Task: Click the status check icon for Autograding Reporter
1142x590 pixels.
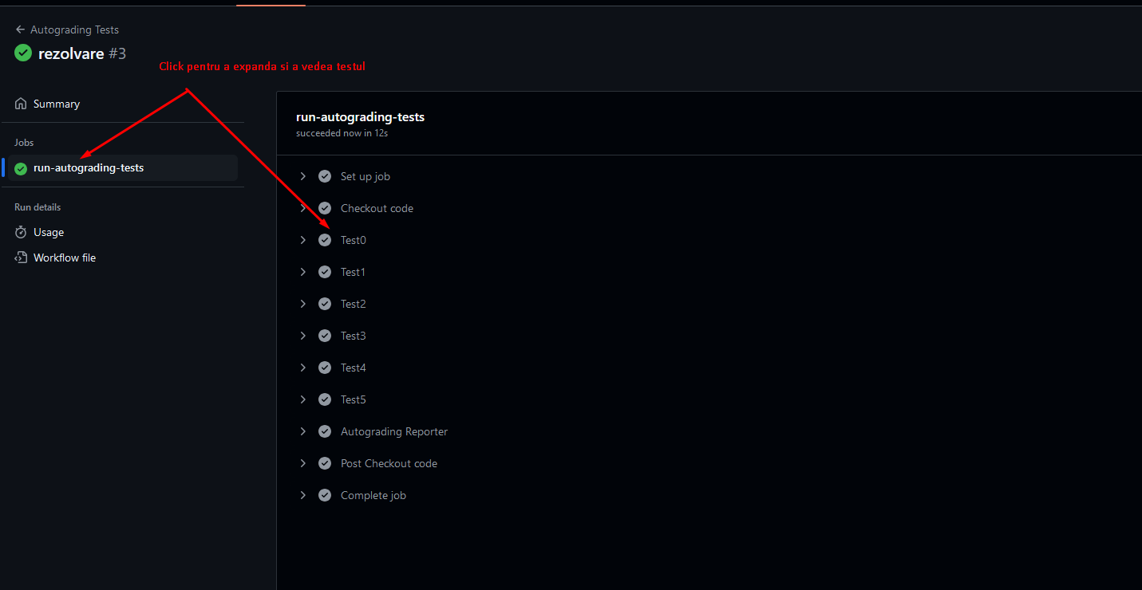Action: (325, 431)
